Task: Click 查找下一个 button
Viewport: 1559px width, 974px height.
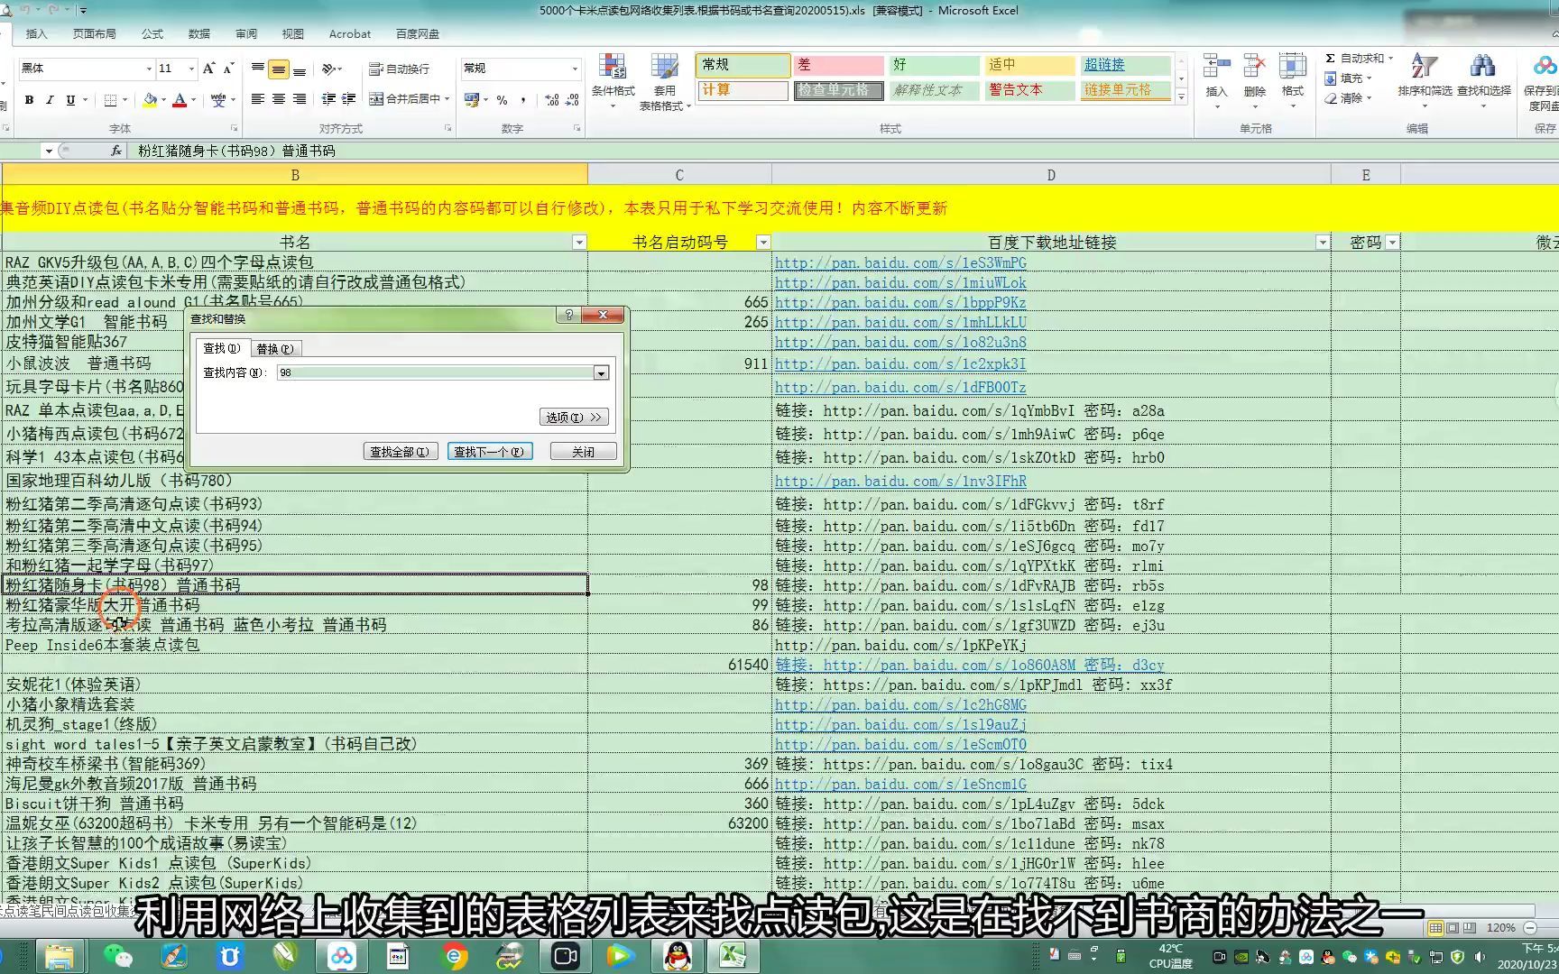Action: click(490, 452)
